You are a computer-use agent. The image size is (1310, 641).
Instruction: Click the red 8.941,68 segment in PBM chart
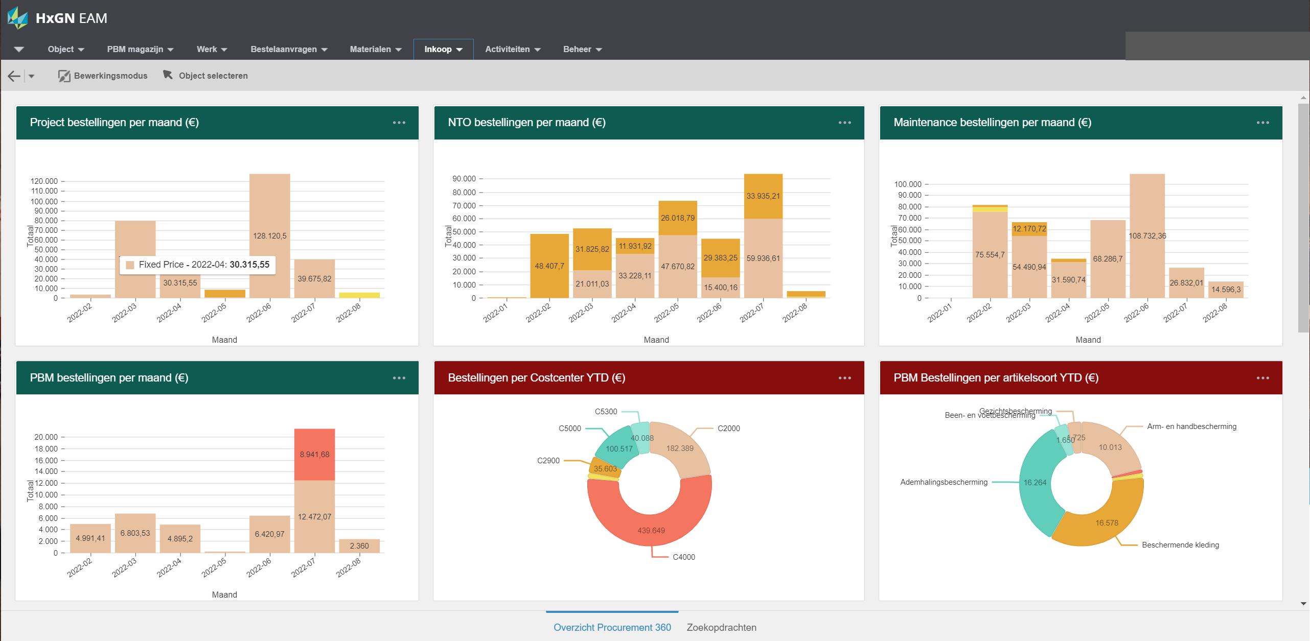314,455
